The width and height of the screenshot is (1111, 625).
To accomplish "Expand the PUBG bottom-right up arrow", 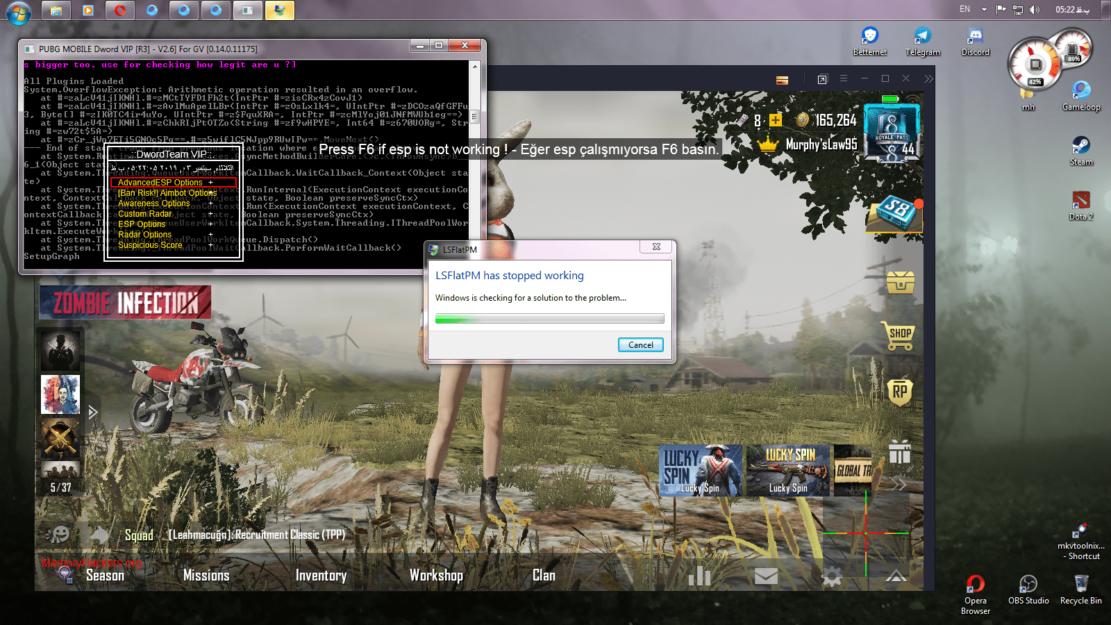I will coord(896,576).
